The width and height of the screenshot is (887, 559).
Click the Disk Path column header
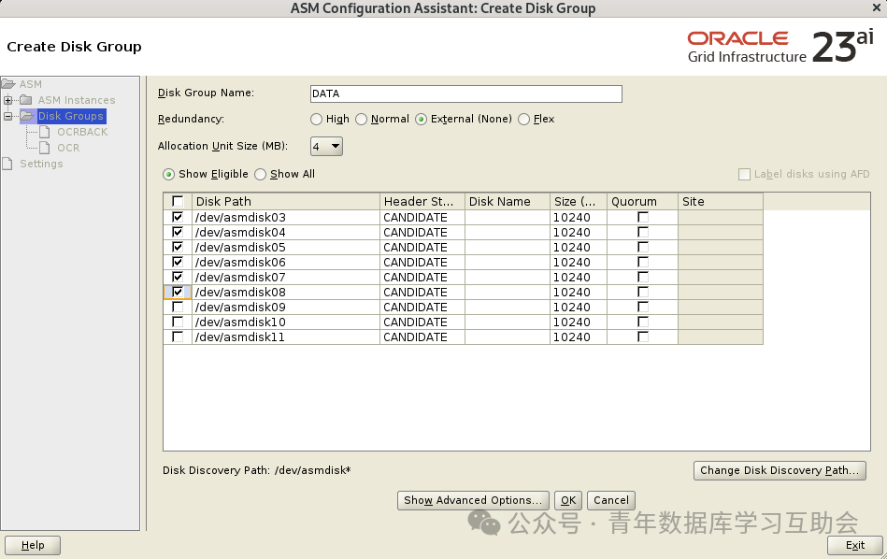[286, 201]
